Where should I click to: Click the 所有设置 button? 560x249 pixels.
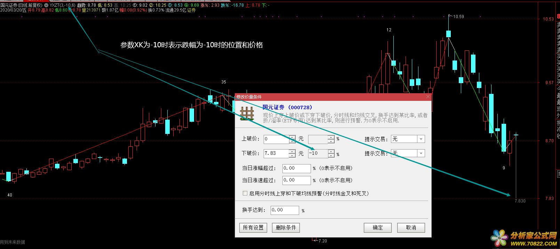[253, 227]
